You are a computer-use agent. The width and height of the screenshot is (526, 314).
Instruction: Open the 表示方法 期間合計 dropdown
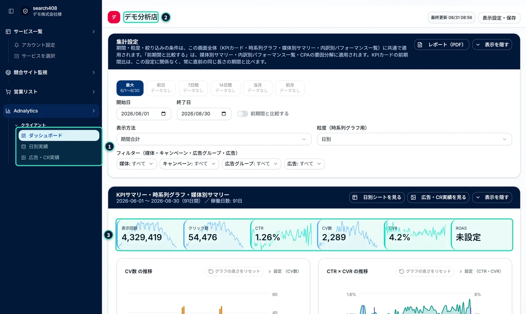[x=214, y=139]
